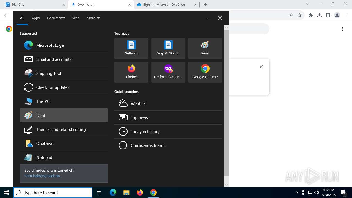Screen dimensions: 352x198
Task: Close the Windows search panel
Action: click(x=220, y=18)
